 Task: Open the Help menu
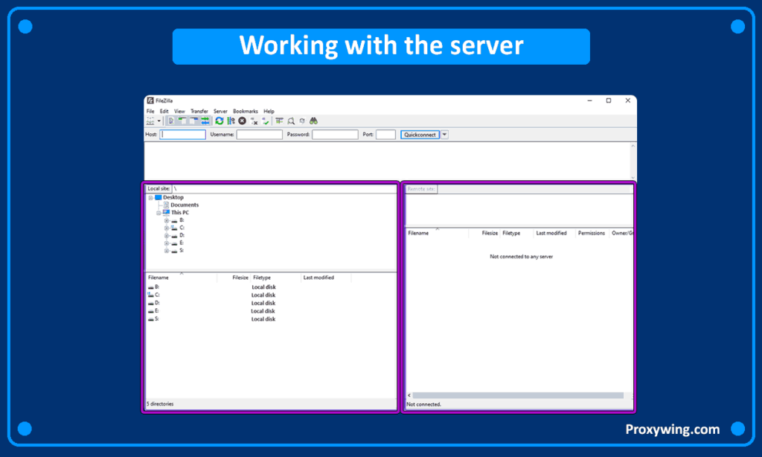[x=269, y=112]
